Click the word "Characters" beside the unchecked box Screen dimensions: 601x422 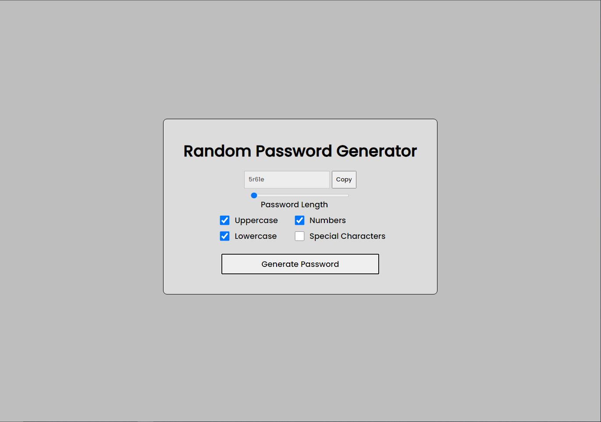[x=363, y=236]
